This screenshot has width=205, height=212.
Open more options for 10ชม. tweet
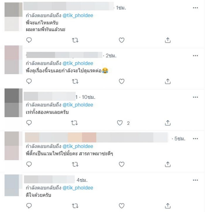pyautogui.click(x=195, y=97)
